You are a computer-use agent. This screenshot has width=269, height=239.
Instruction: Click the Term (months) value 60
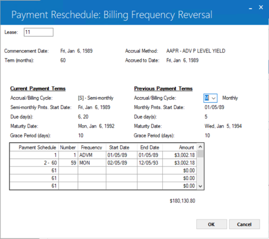click(63, 60)
